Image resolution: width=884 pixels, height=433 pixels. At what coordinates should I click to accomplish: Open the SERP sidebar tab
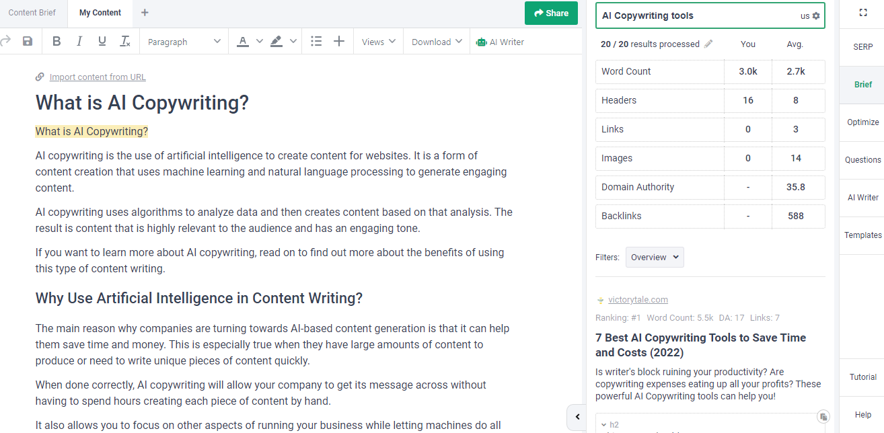pos(863,47)
